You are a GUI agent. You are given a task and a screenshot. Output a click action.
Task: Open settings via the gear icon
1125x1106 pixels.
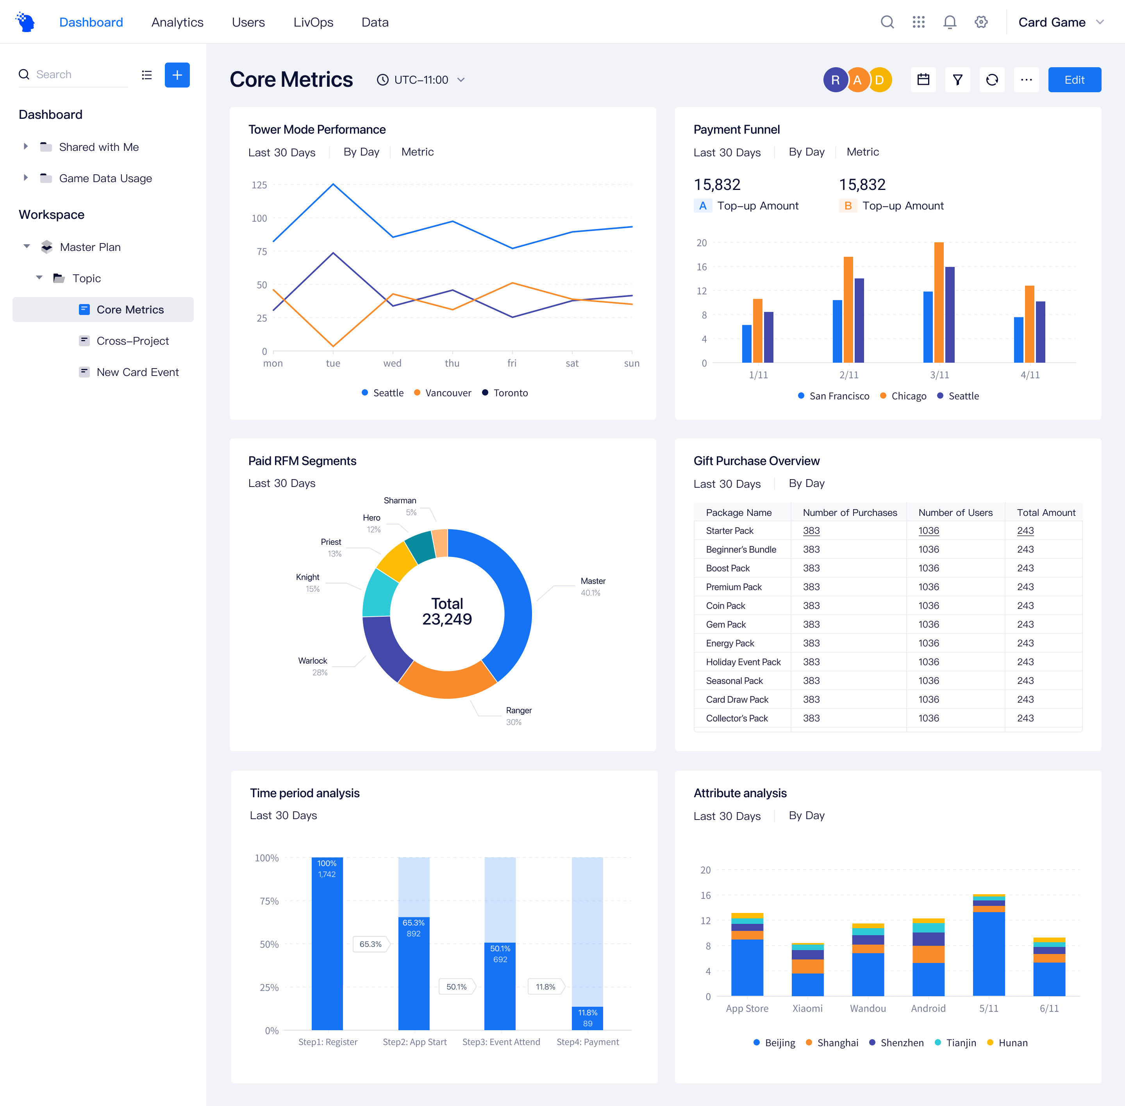pos(981,21)
